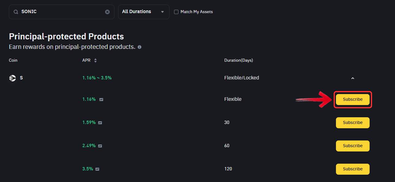Open the All Durations dropdown
The image size is (395, 182).
coord(143,12)
